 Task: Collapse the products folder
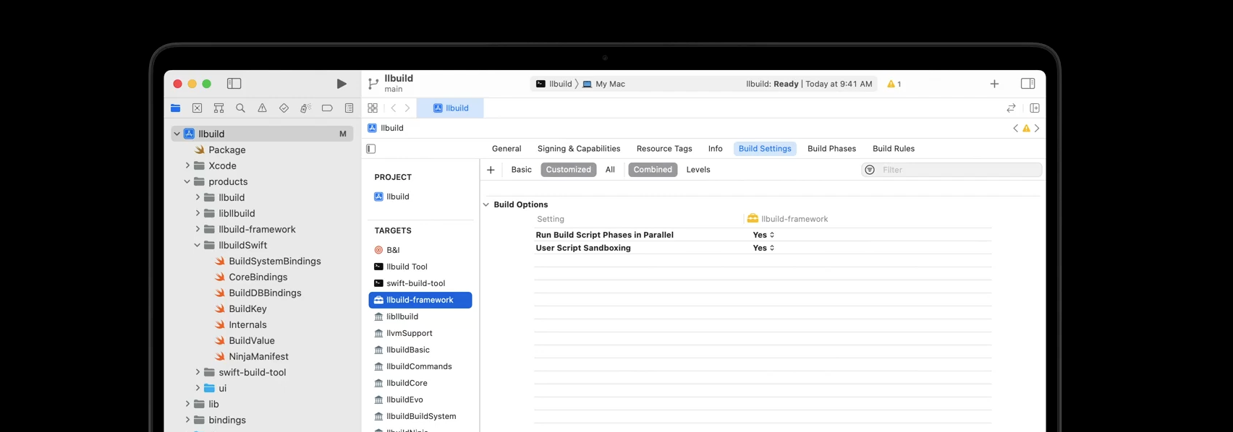(187, 182)
